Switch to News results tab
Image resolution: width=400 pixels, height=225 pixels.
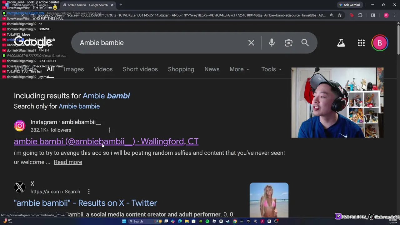click(x=212, y=69)
